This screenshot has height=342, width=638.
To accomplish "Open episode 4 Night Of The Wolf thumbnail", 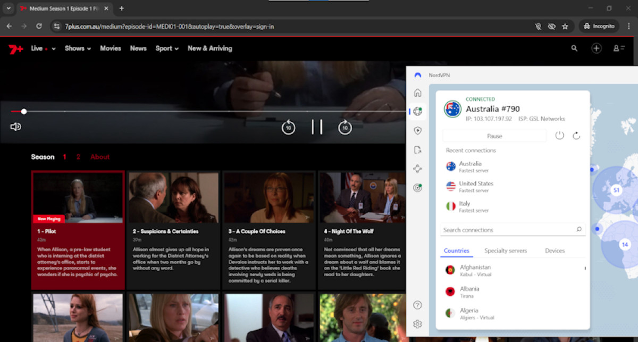I will [x=362, y=197].
